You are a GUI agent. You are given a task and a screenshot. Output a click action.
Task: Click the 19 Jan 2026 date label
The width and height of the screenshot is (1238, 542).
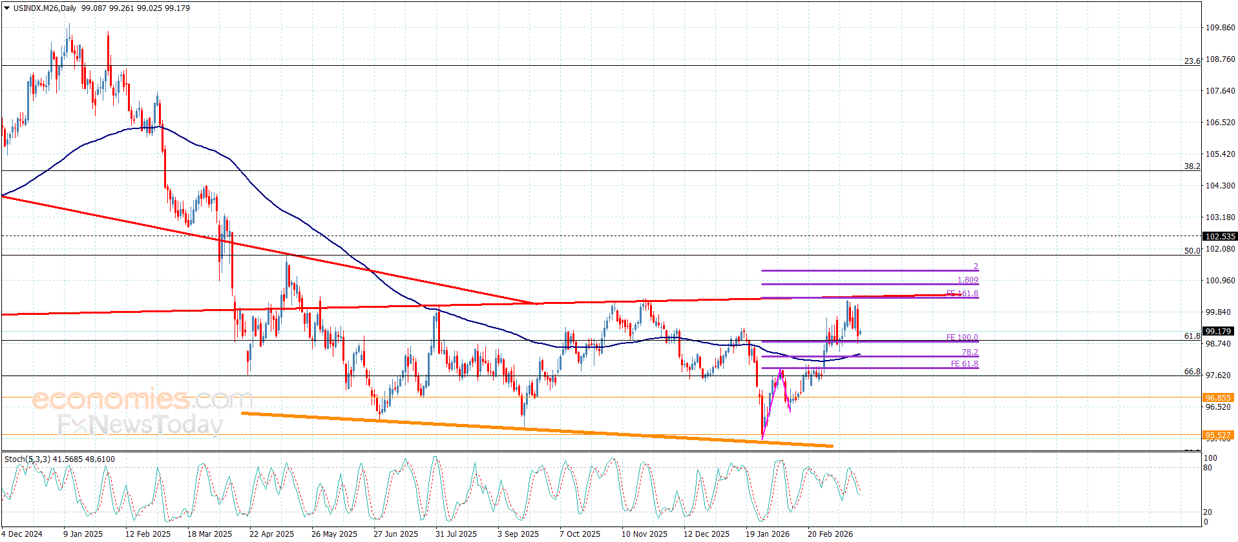pyautogui.click(x=768, y=534)
